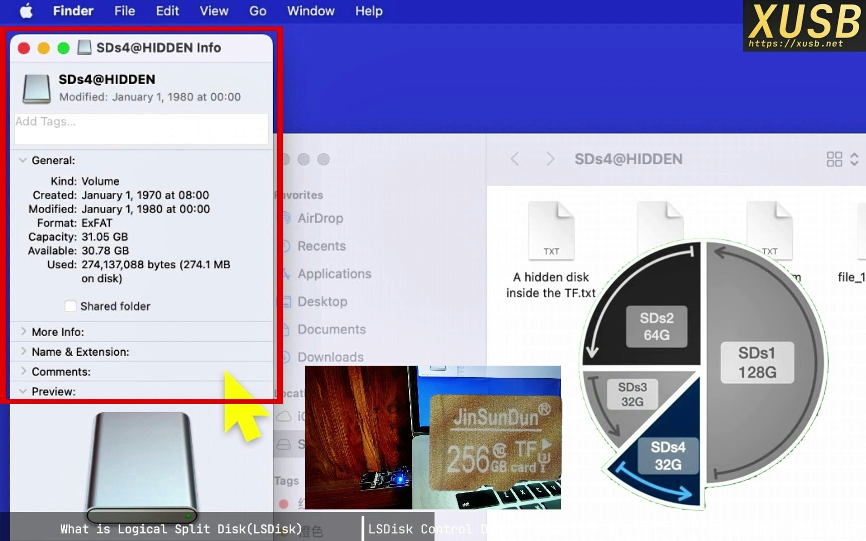Open Recents in the sidebar
Viewport: 866px width, 541px height.
click(321, 246)
